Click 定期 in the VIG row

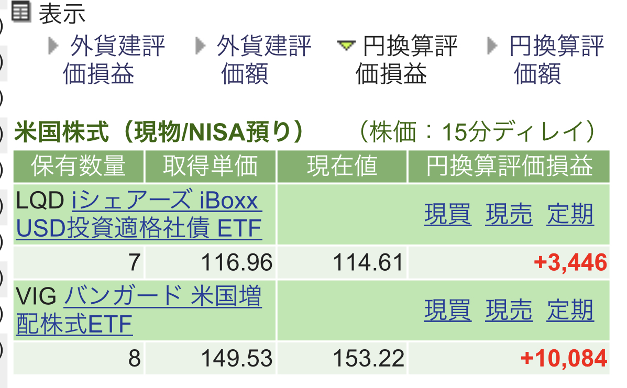pos(570,311)
